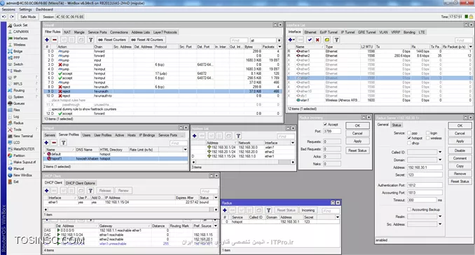Click Safe Mode button
The width and height of the screenshot is (475, 255).
pos(28,17)
